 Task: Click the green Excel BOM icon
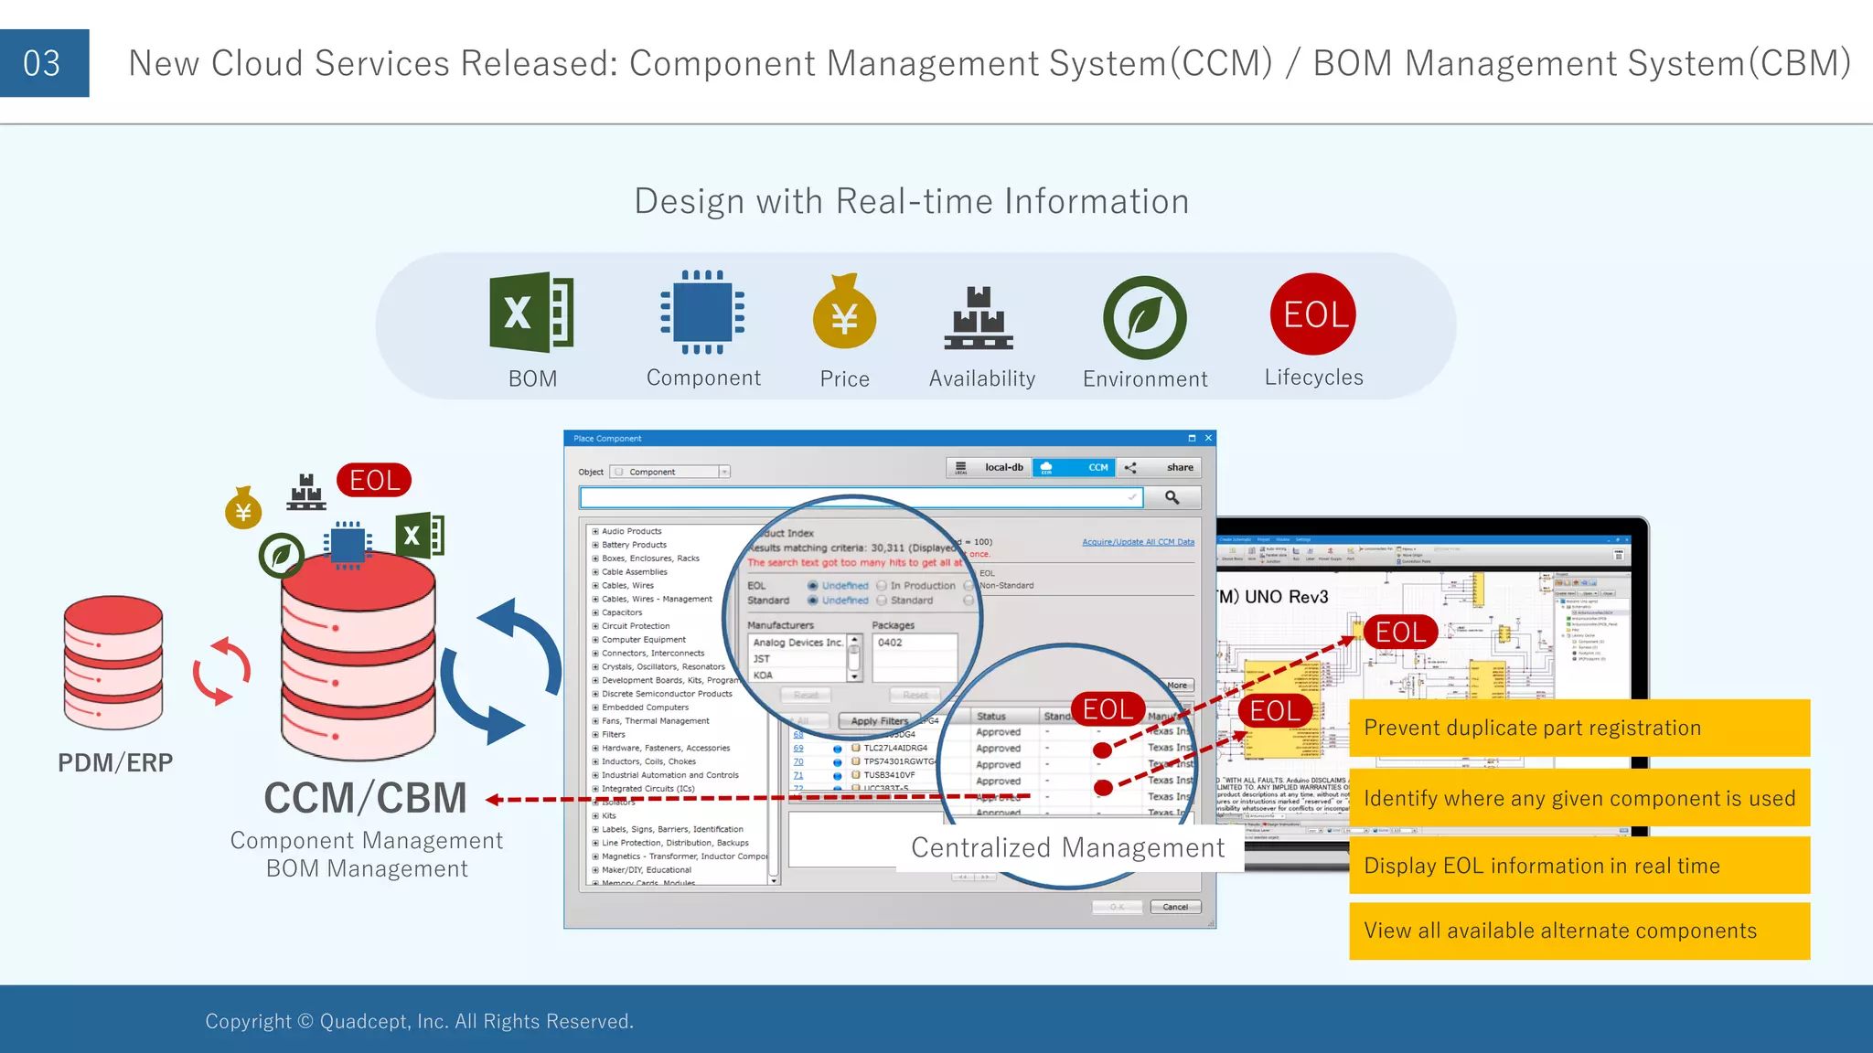click(x=531, y=313)
